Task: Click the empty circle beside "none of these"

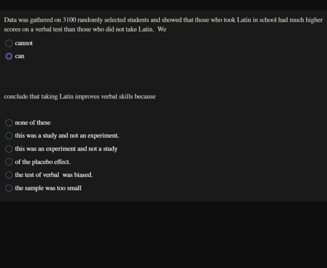Action: (x=9, y=123)
